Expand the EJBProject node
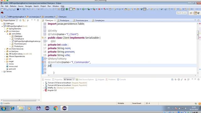The height and width of the screenshot is (113, 201). click(2, 24)
